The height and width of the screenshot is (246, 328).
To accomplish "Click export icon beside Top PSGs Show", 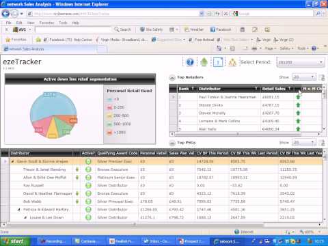I will pos(322,143).
